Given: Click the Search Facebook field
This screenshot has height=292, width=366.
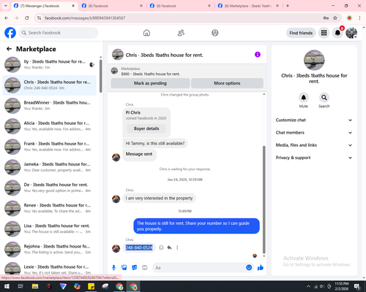Looking at the screenshot, I should pos(59,33).
